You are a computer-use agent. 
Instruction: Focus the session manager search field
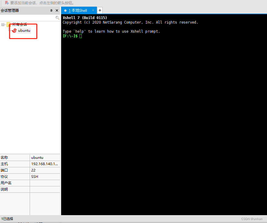(28, 18)
